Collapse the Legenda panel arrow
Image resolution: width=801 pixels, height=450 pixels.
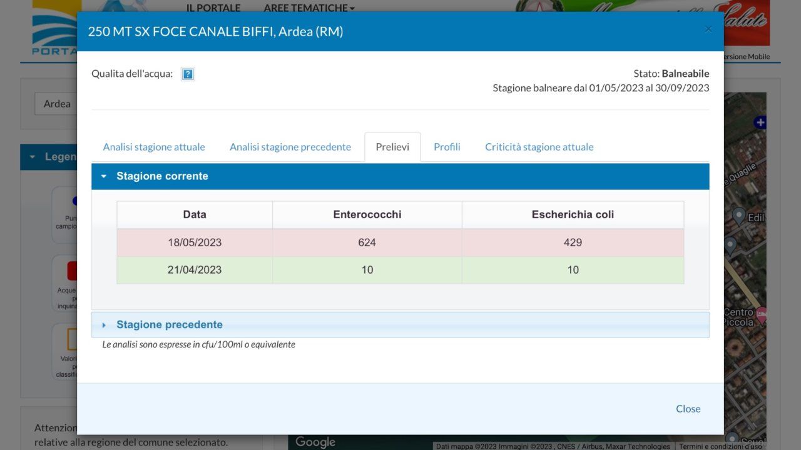(x=32, y=157)
